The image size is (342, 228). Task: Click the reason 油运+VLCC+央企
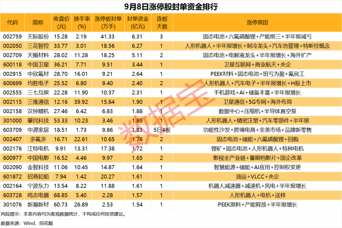tap(257, 176)
